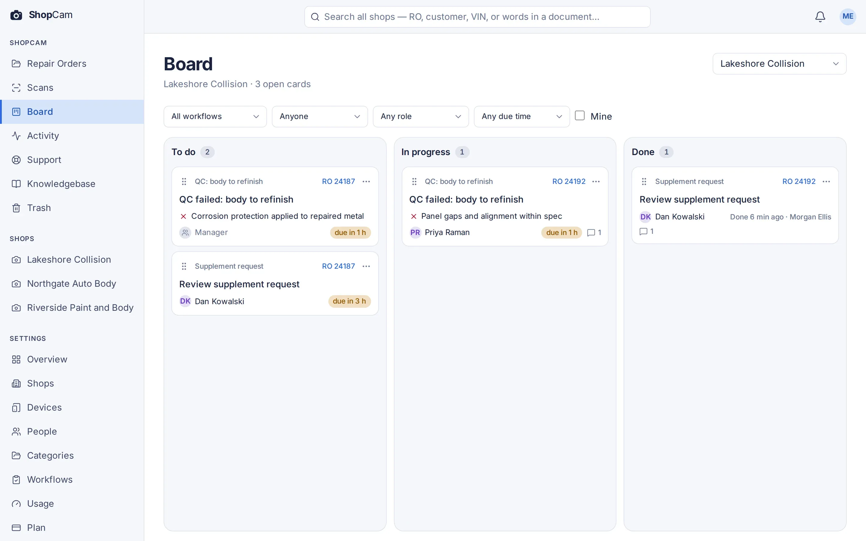Click drag handle on Done column card
The image size is (866, 541).
[x=644, y=182]
